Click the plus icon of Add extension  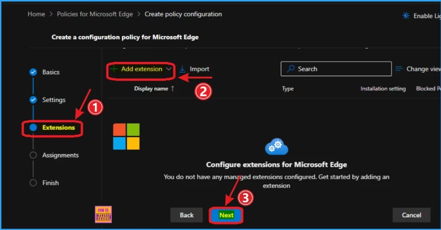pos(114,69)
